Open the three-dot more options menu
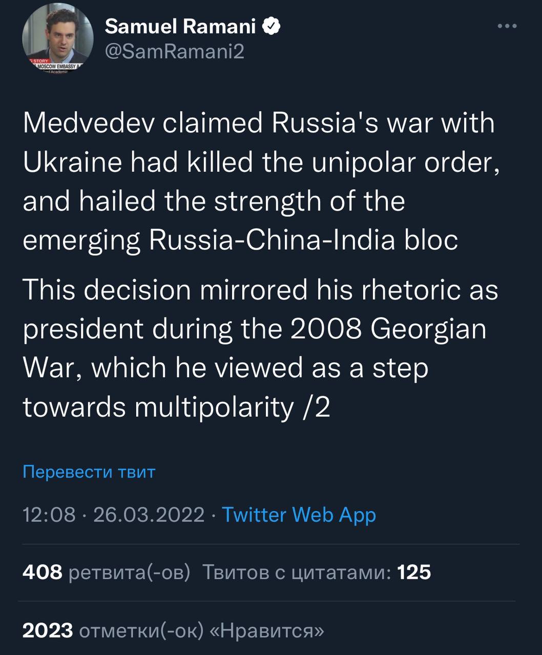 507,26
